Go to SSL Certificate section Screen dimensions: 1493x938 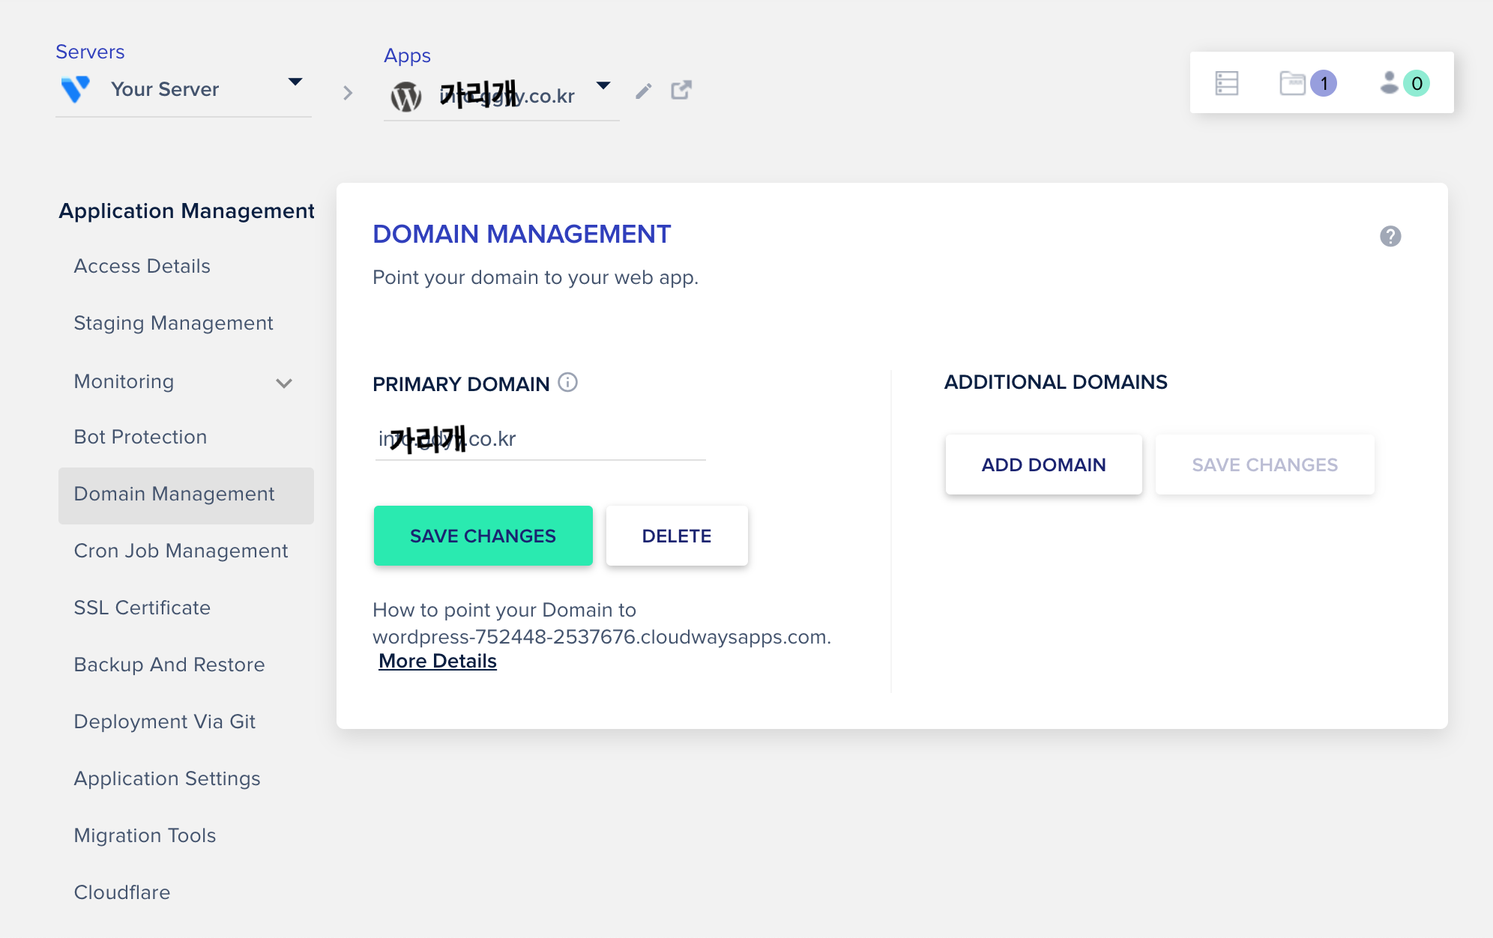click(142, 608)
